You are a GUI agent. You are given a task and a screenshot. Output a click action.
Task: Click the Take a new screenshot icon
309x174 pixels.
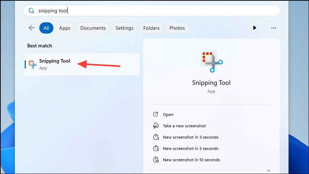156,126
